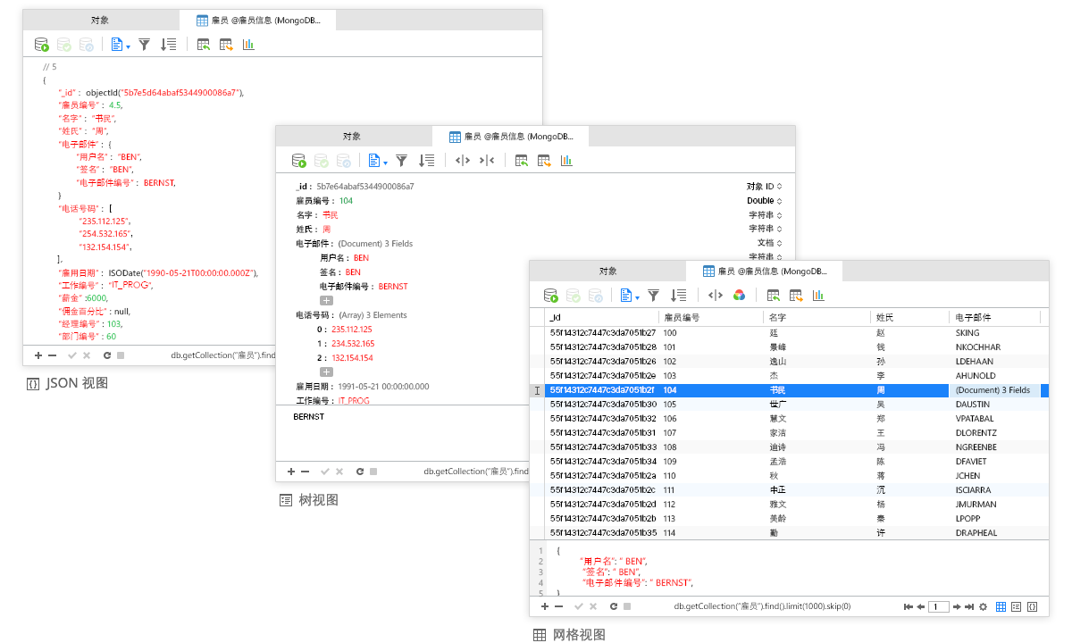Click the import icon in JSON view toolbar

pos(204,44)
